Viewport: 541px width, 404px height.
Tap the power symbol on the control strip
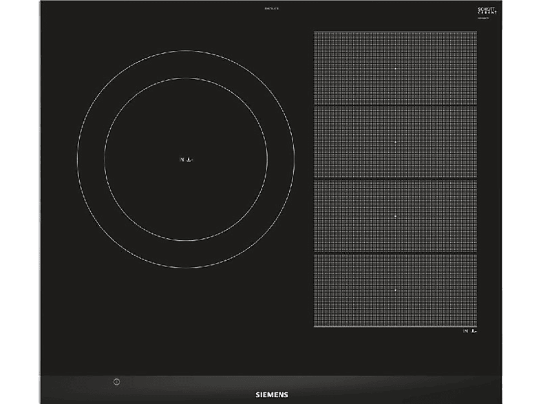pos(116,382)
